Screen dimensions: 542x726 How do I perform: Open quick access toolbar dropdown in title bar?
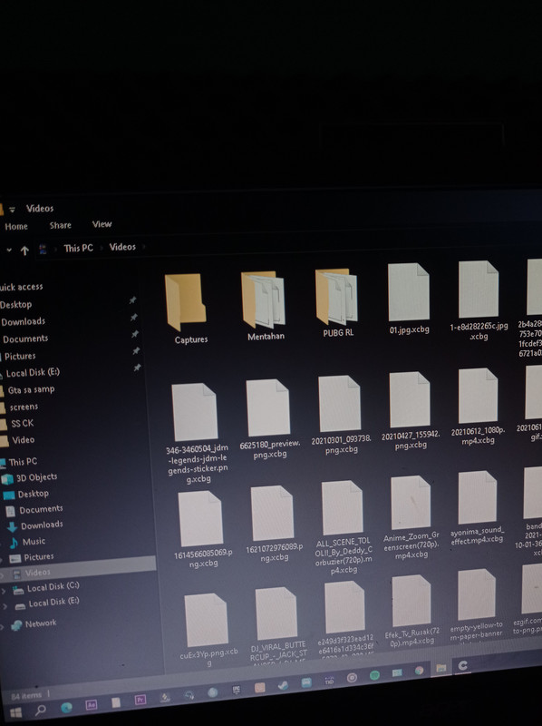pos(13,210)
